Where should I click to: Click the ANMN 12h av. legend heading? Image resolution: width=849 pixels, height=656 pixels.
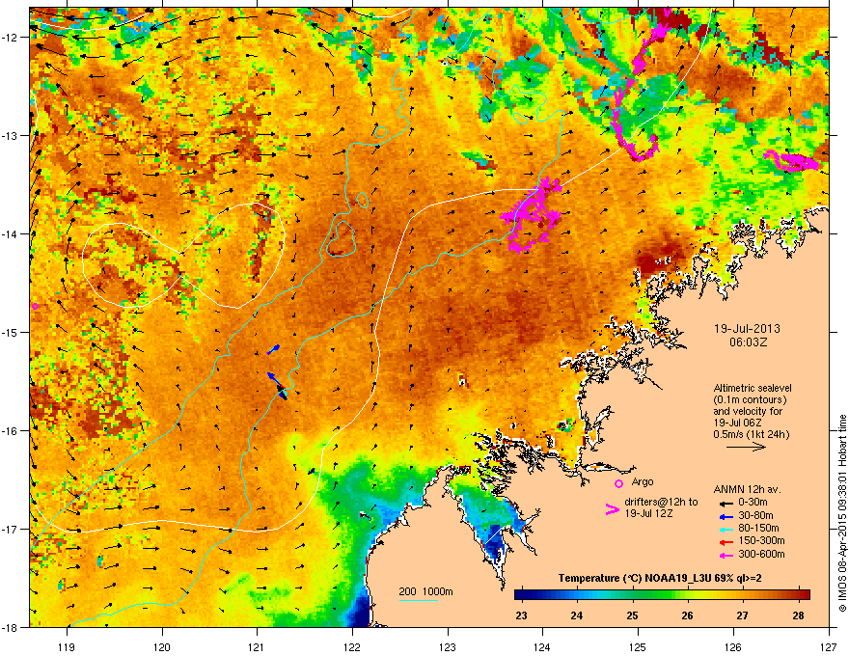747,489
